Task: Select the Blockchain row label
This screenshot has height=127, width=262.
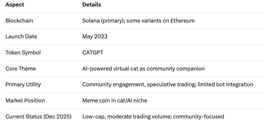Action: point(19,21)
